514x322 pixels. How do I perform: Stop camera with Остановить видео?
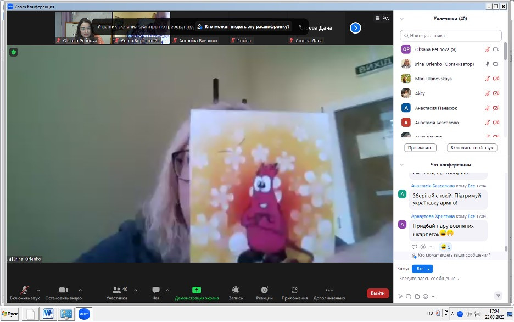63,293
